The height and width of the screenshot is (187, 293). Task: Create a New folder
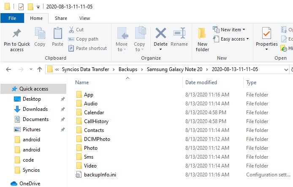click(202, 39)
